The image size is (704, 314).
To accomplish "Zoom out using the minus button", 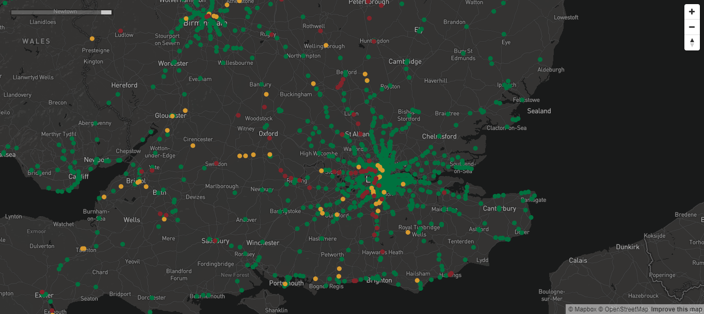I will pos(692,27).
